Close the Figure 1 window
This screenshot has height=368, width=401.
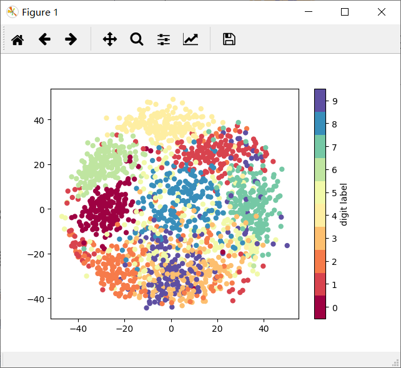[382, 12]
